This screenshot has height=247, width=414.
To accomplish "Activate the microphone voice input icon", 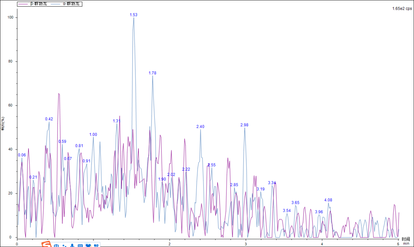I will pyautogui.click(x=72, y=246).
